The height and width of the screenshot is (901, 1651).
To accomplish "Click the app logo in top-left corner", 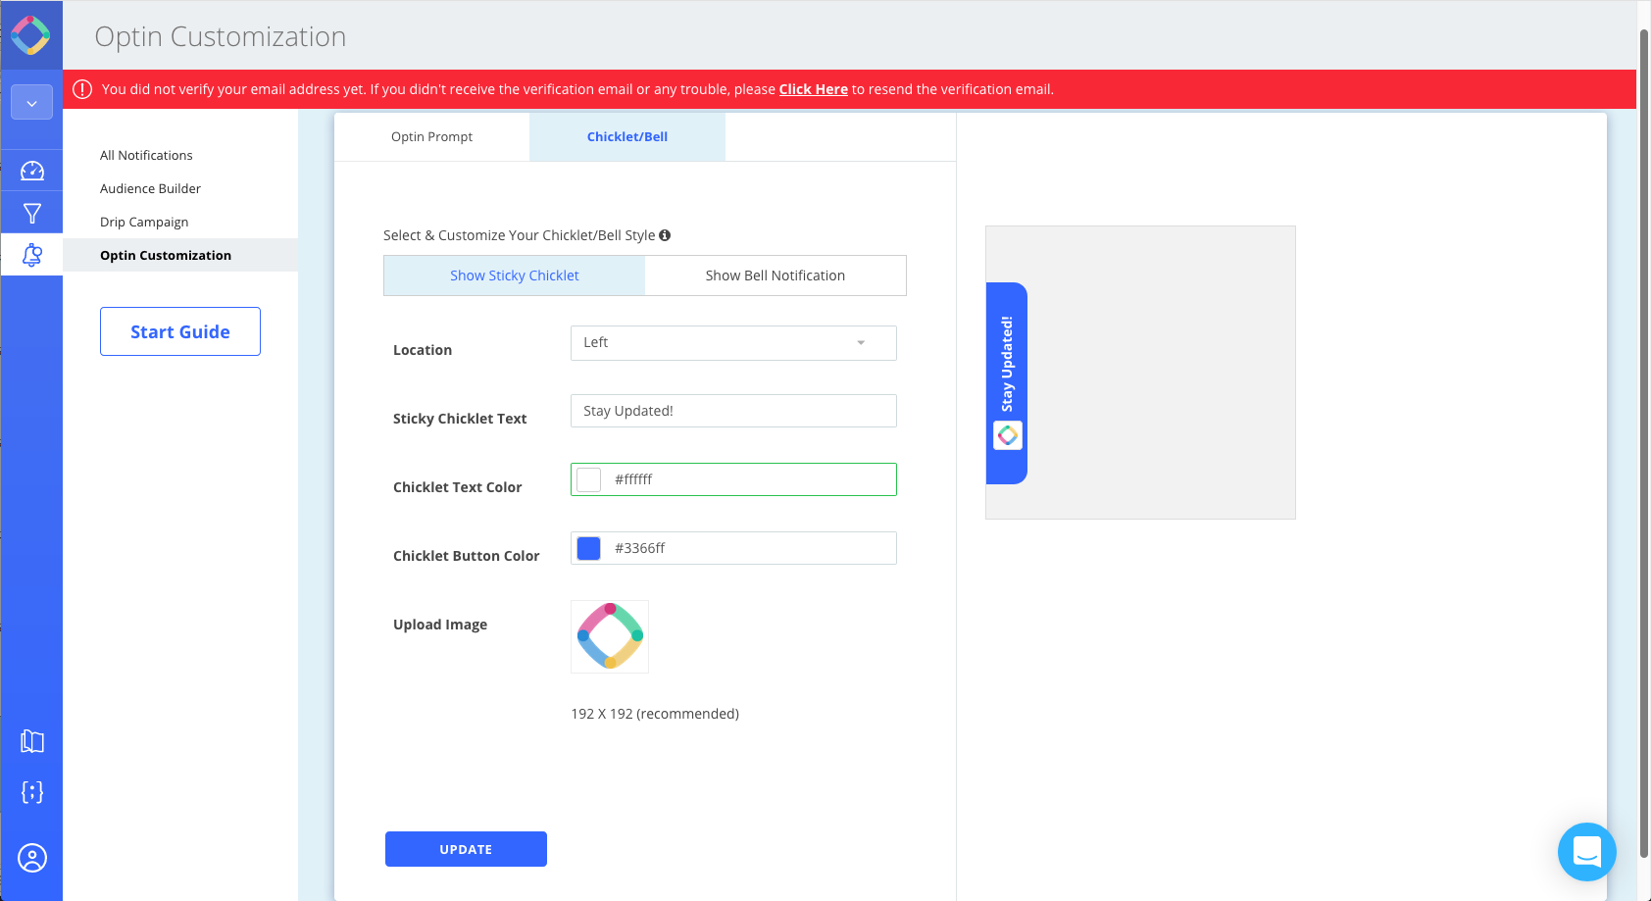I will [31, 35].
